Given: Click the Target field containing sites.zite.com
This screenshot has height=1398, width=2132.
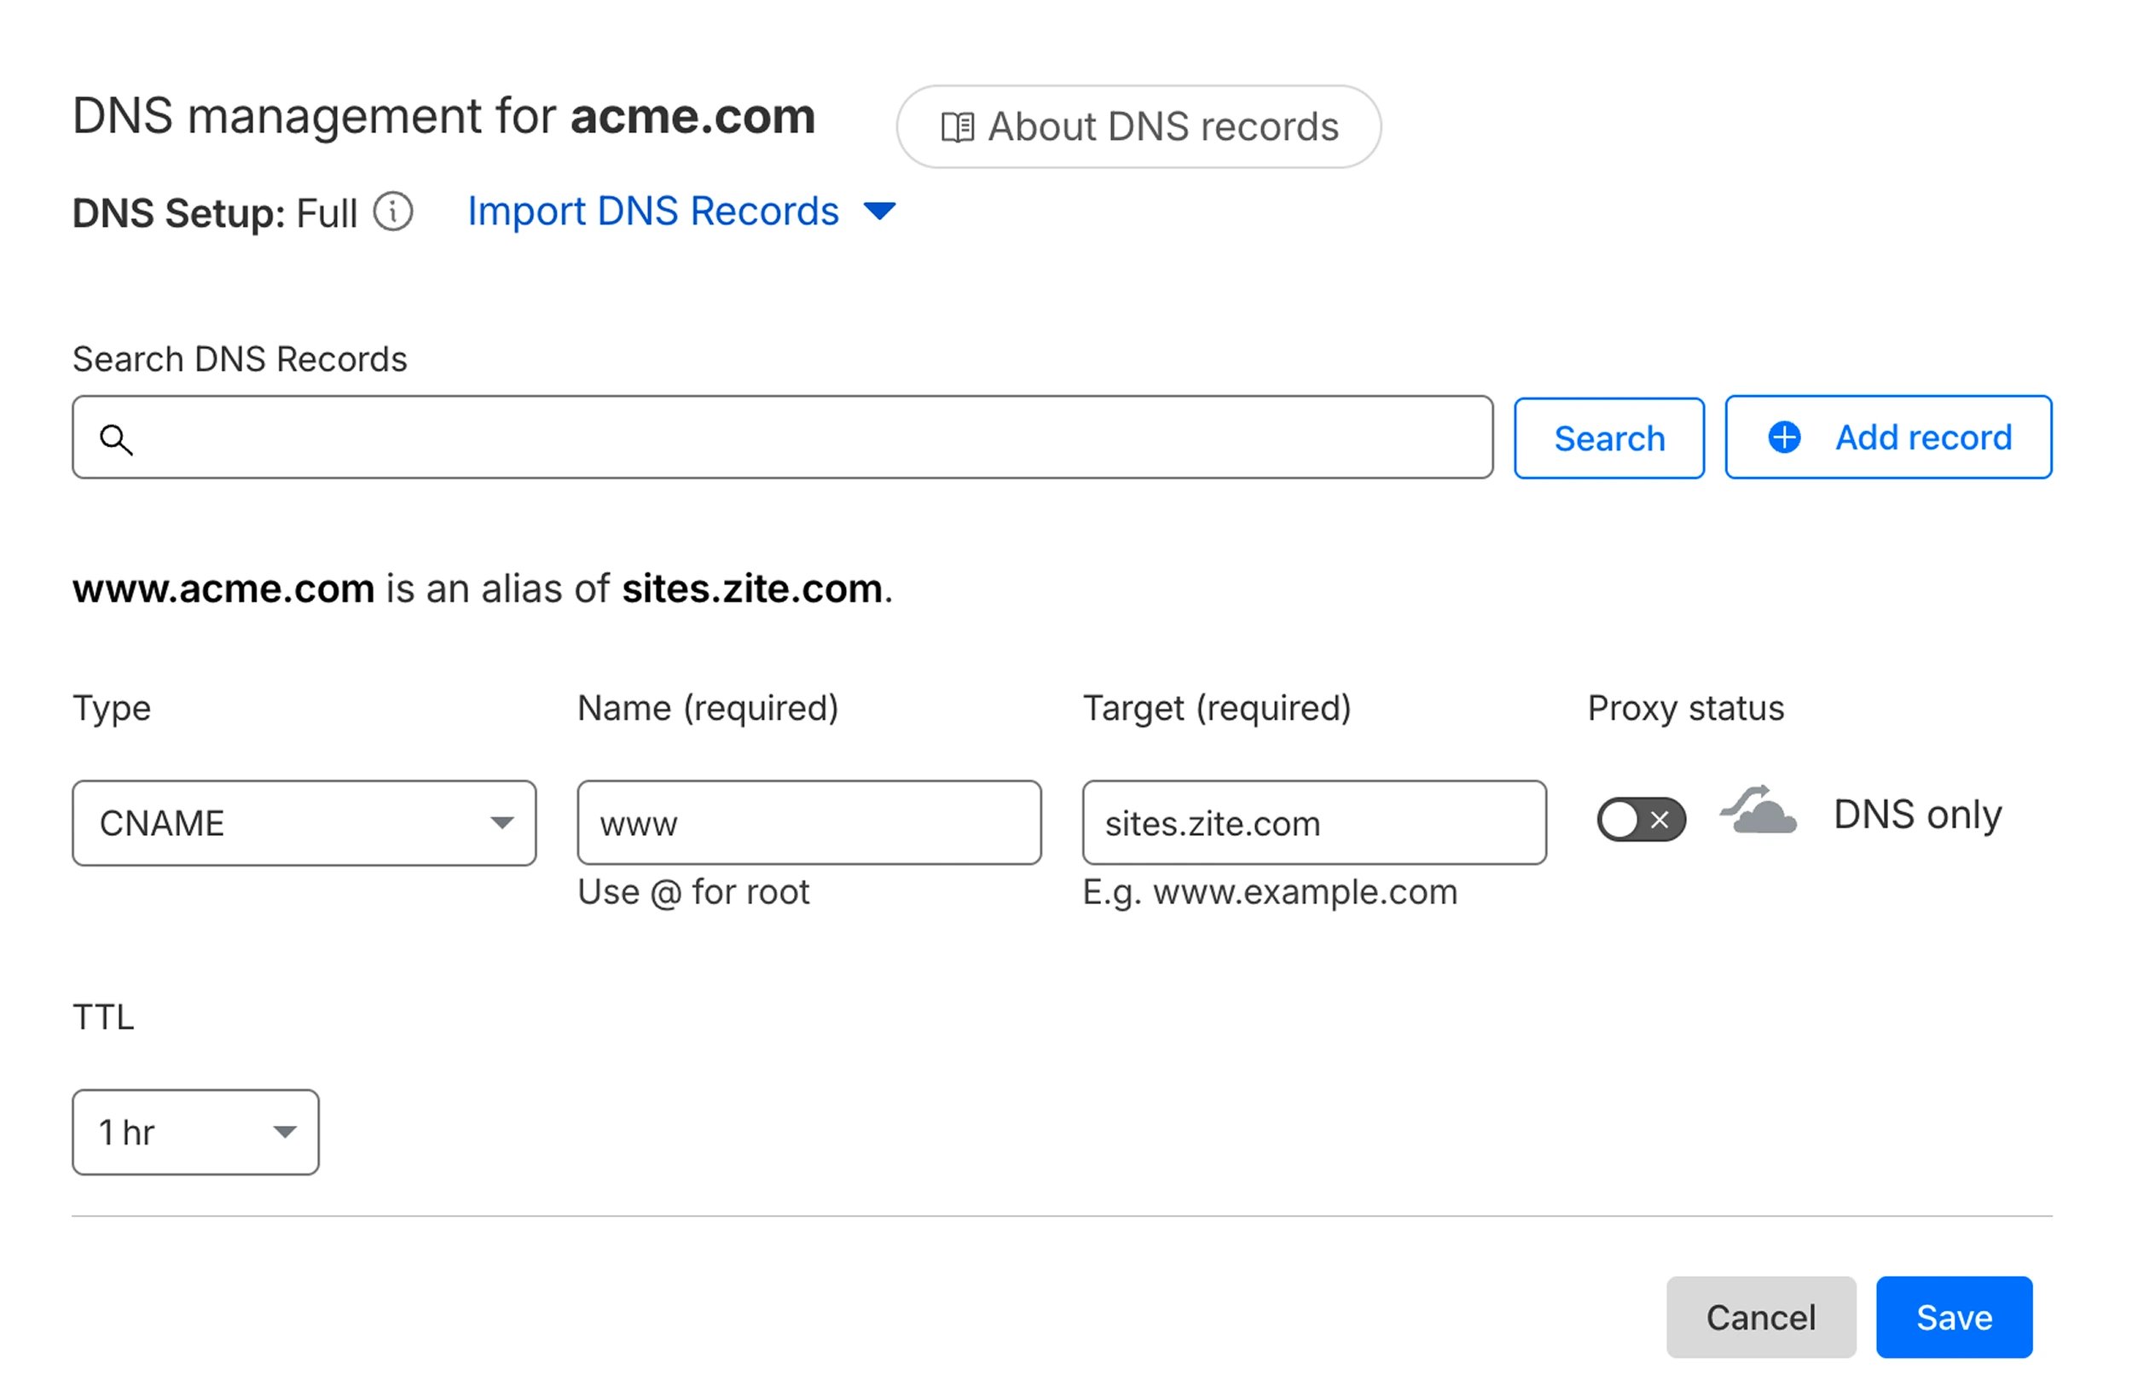Looking at the screenshot, I should click(x=1315, y=824).
